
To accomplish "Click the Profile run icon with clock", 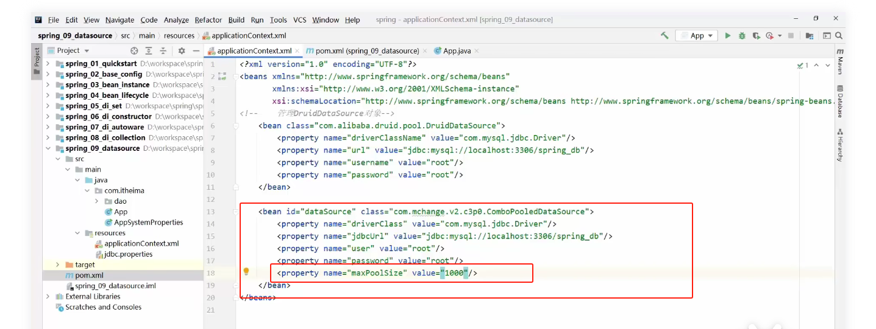I will [x=769, y=36].
